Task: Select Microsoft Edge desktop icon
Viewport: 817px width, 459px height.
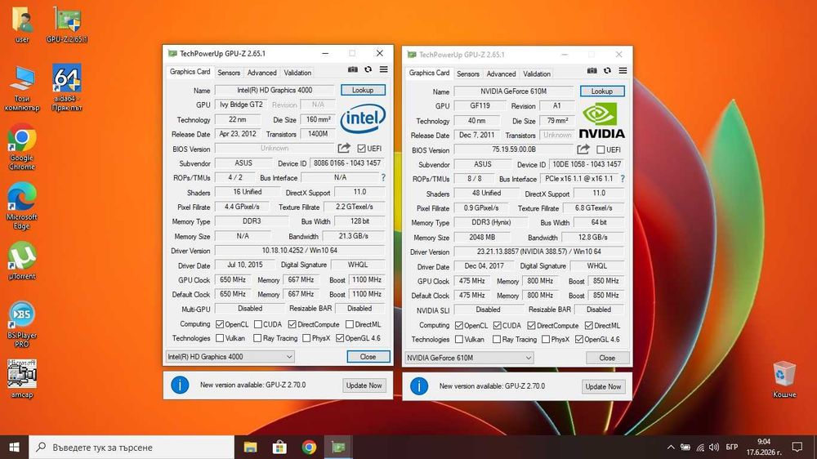Action: [22, 207]
